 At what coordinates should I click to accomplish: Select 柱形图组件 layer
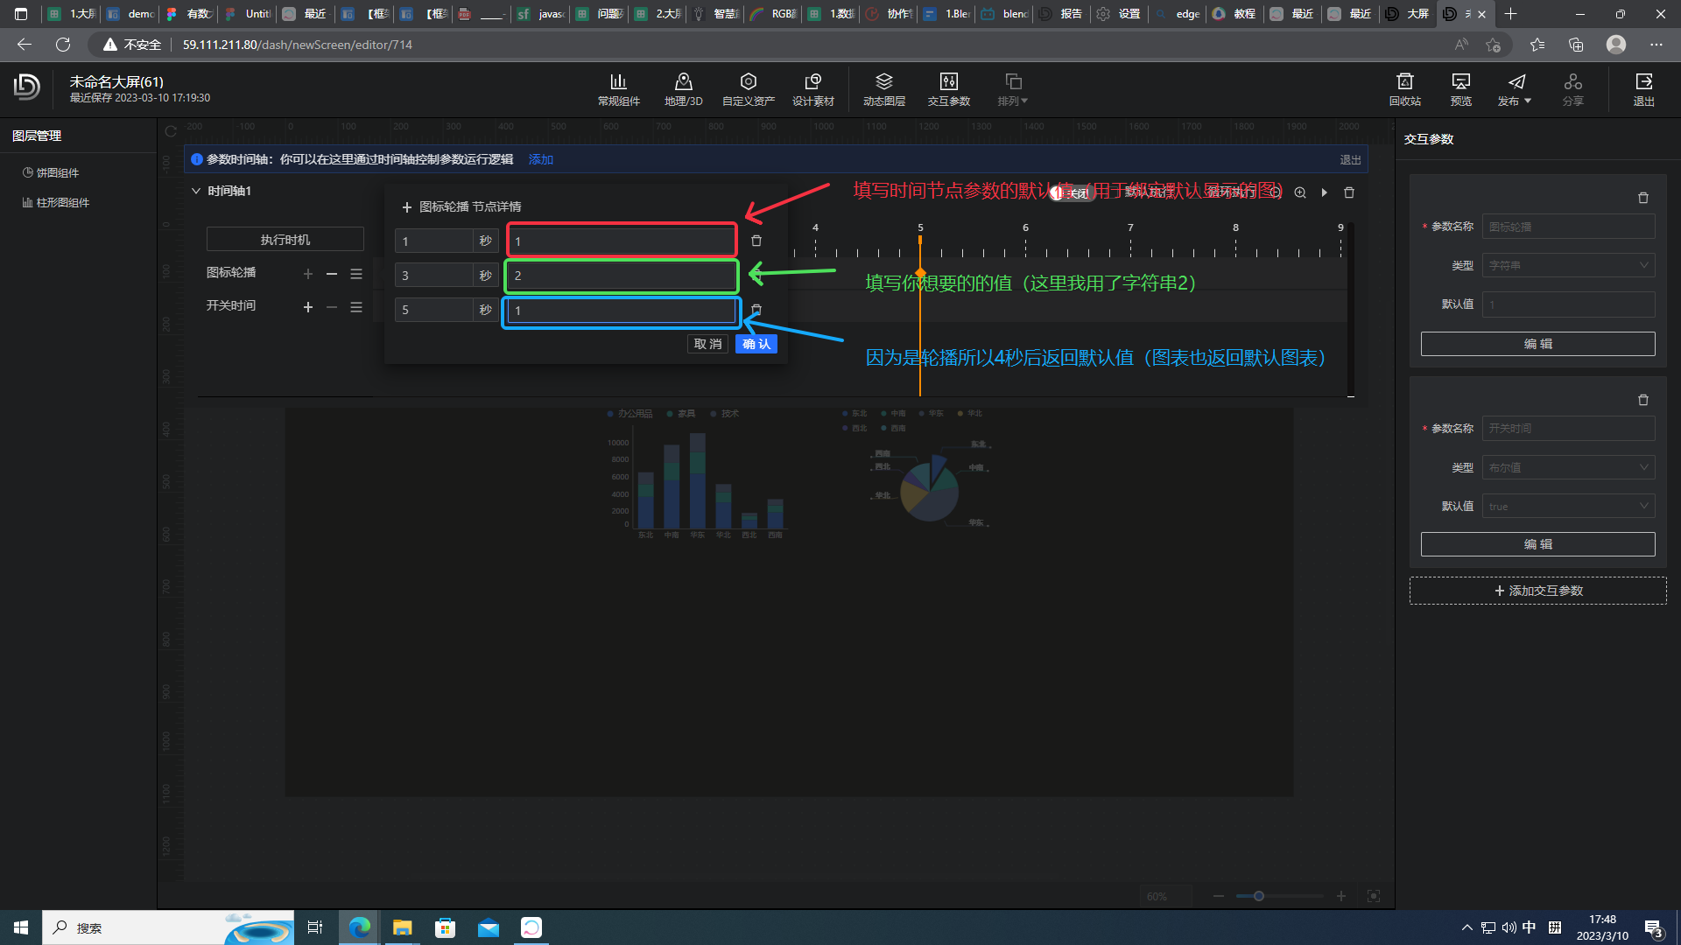pos(56,203)
